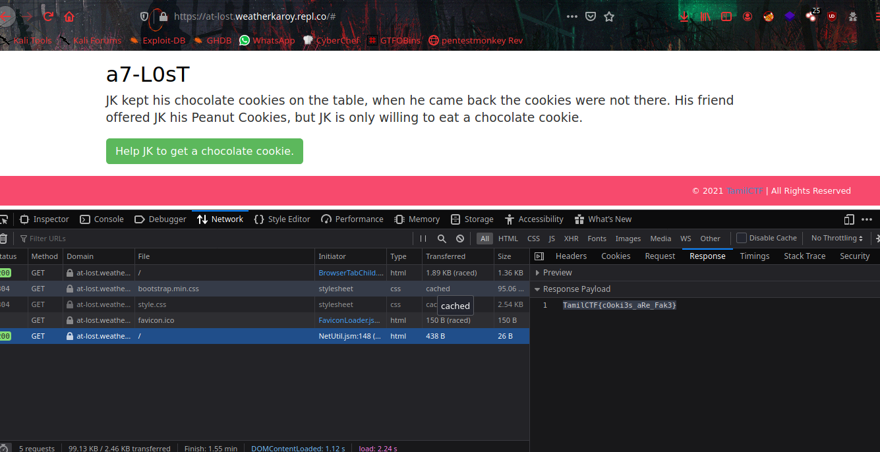Go to the browser home page
The image size is (880, 452).
69,16
